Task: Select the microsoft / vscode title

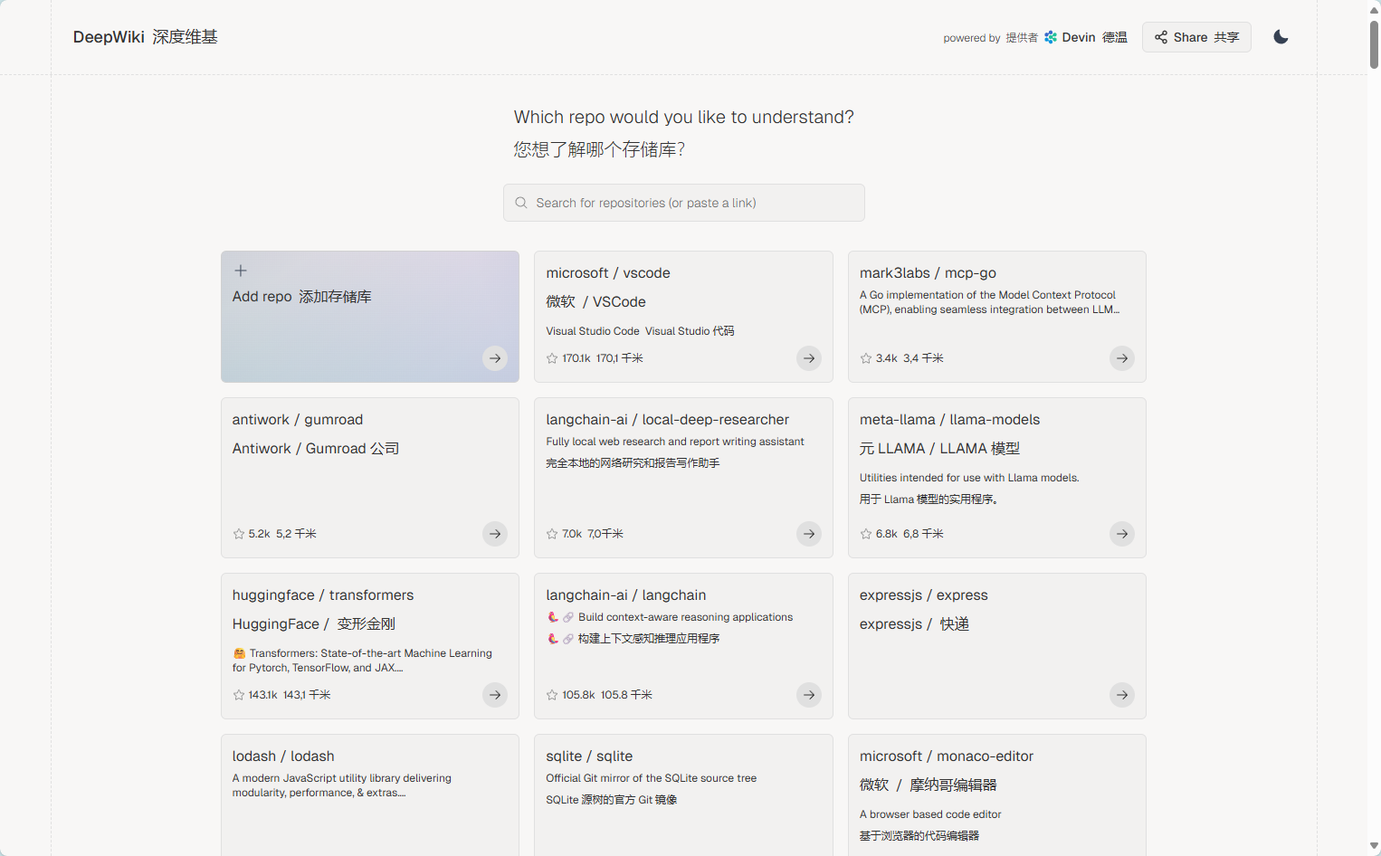Action: [608, 273]
